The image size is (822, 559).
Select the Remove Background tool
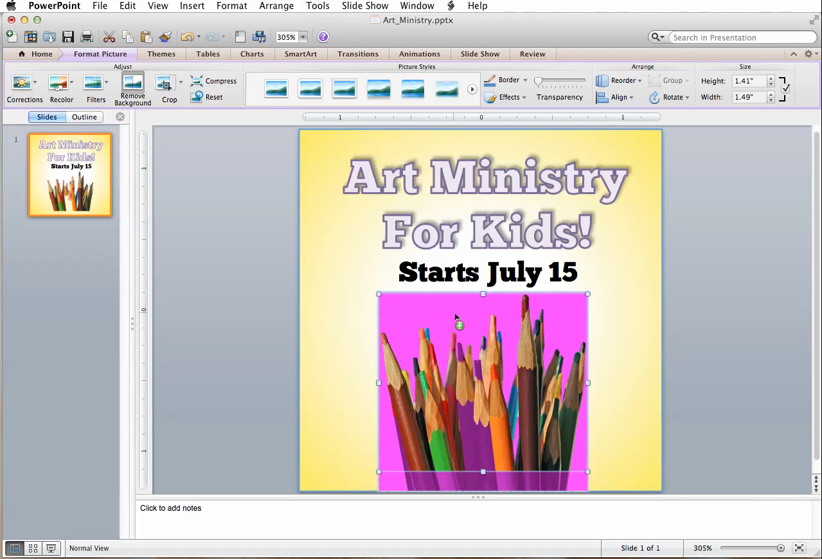pos(132,88)
